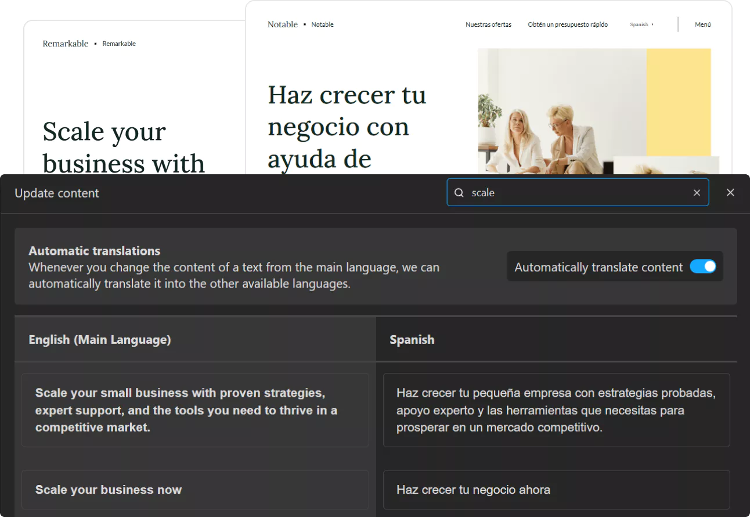750x517 pixels.
Task: Clear the "scale" search query with the X icon
Action: tap(697, 192)
